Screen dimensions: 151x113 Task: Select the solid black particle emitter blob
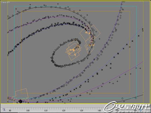click(x=21, y=101)
